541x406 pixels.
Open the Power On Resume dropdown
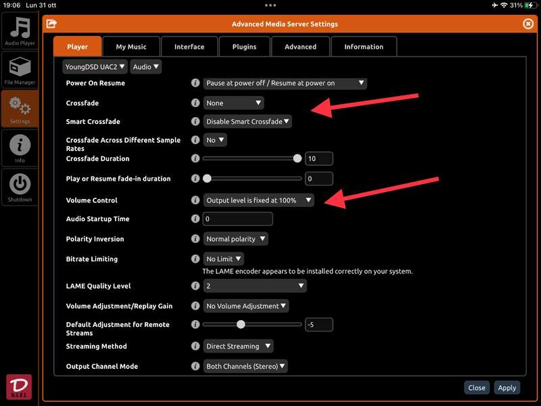[x=285, y=83]
